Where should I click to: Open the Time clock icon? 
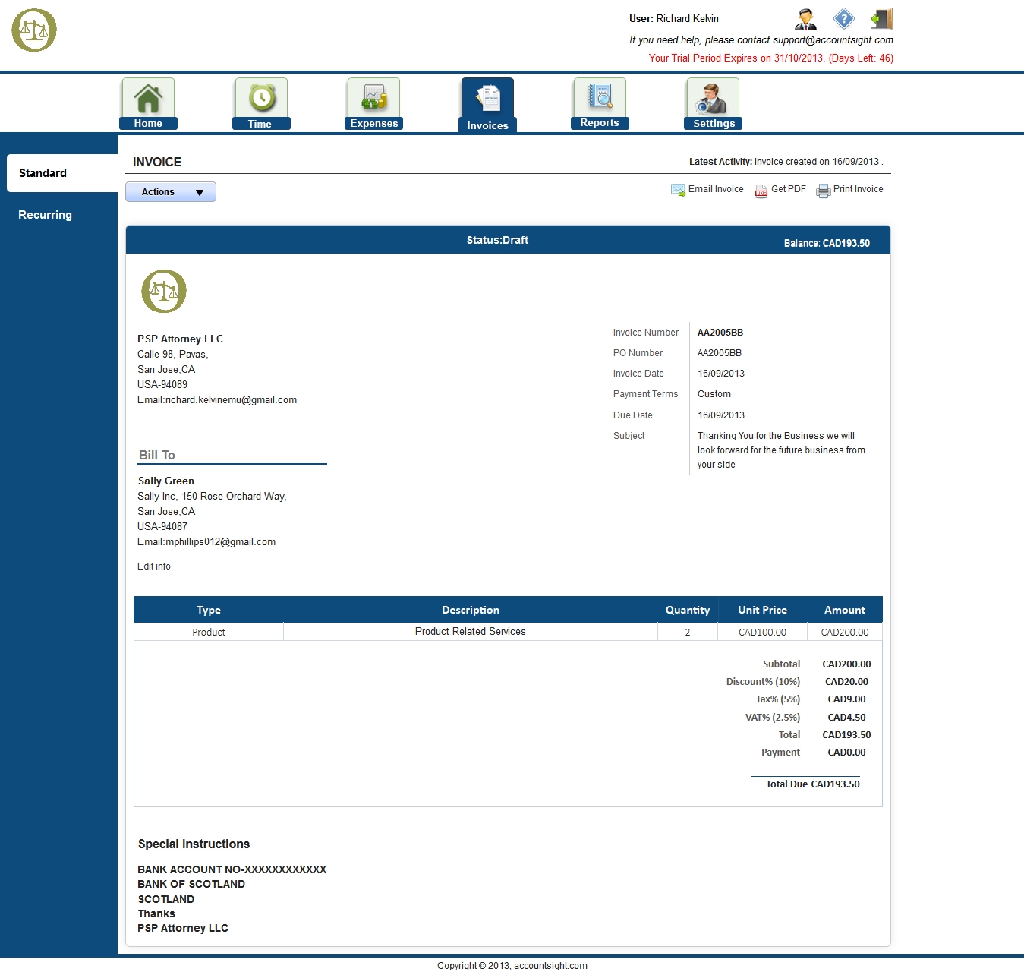pyautogui.click(x=261, y=98)
